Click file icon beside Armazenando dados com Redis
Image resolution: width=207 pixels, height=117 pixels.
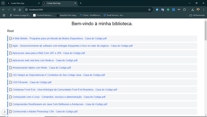(x=10, y=68)
